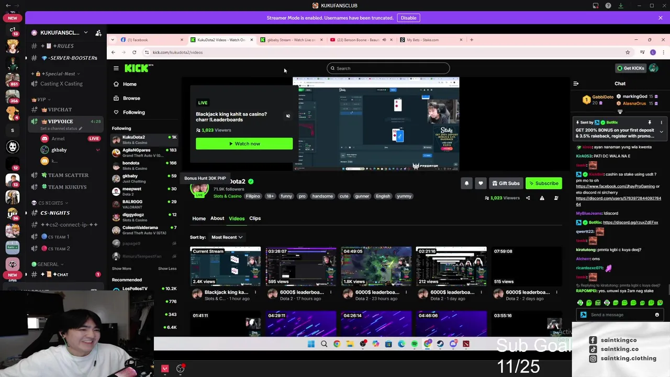670x377 pixels.
Task: Open the facebook.com/JhayProGaming chat link
Action: pos(615,186)
